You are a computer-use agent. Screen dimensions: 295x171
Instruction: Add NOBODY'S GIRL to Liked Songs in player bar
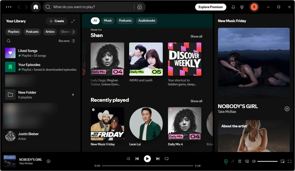click(x=49, y=161)
